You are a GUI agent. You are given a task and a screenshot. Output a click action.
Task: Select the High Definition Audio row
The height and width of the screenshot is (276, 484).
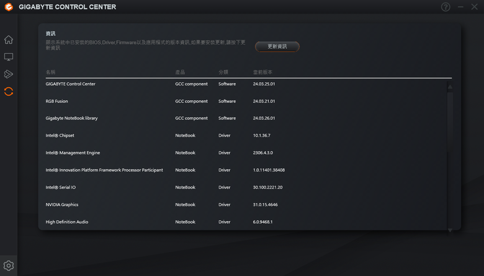point(246,222)
